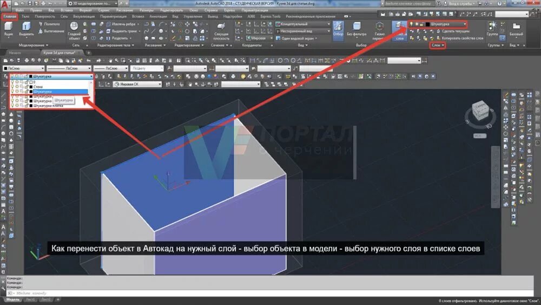The height and width of the screenshot is (305, 541).
Task: Select the Ящик (Box) solid tool
Action: [x=8, y=29]
